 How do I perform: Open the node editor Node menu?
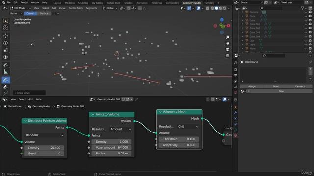tap(38, 99)
